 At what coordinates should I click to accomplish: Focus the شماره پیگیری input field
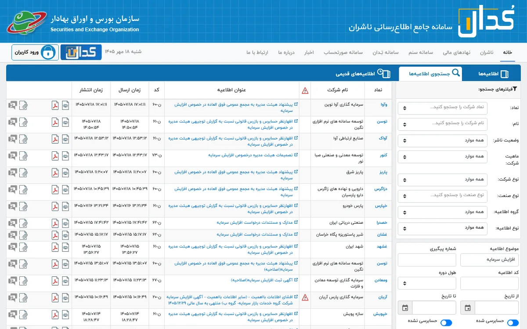tap(427, 260)
